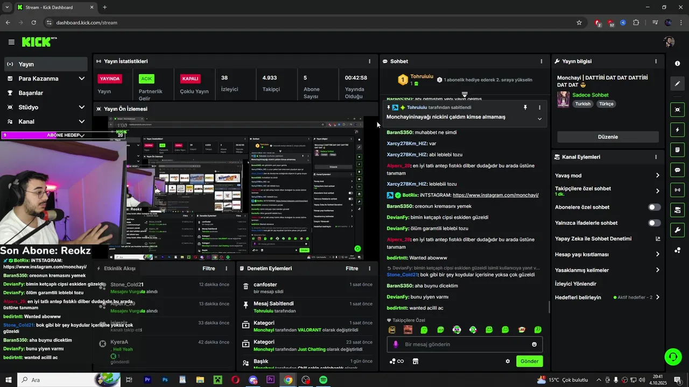
Task: Click the browser address bar URL
Action: pyautogui.click(x=87, y=23)
